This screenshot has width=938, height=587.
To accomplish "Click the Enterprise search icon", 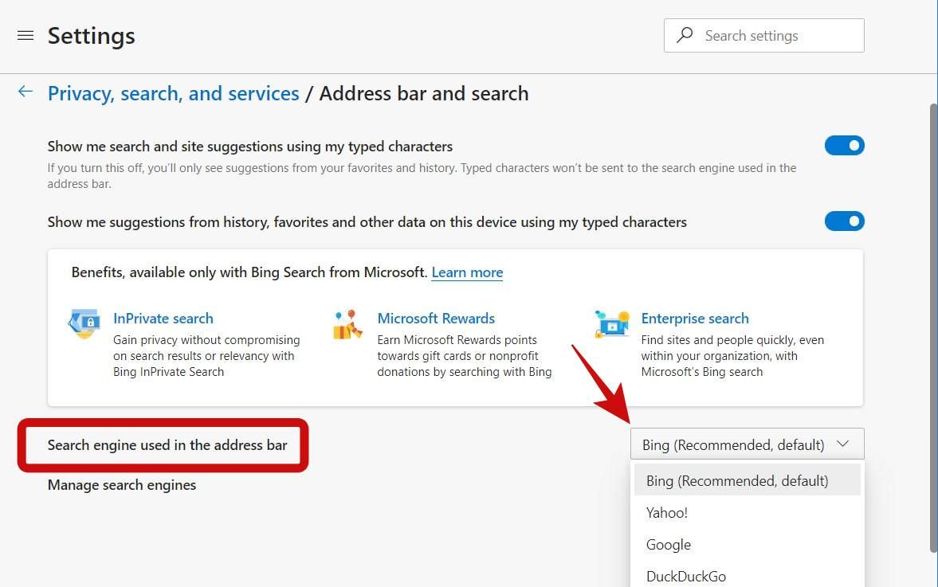I will click(612, 324).
